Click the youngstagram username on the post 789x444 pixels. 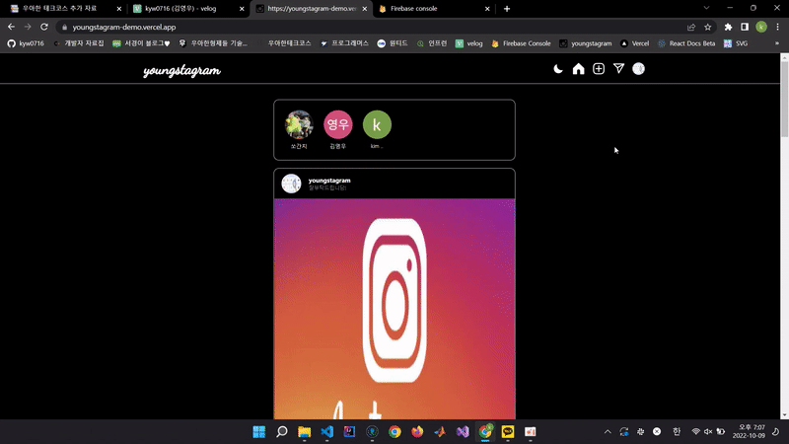click(329, 181)
